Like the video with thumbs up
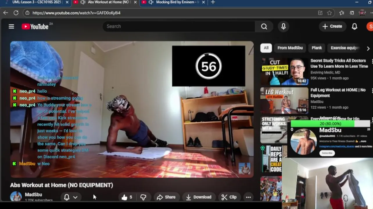Viewport: 373px width, 209px height. 127,197
